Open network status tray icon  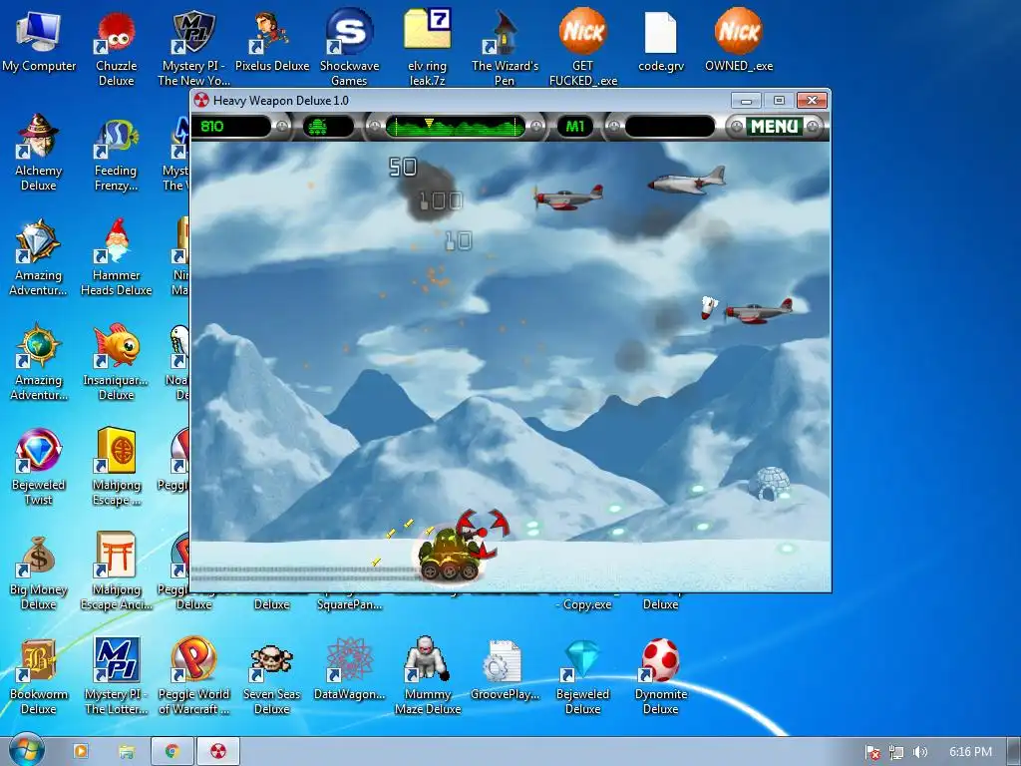tap(896, 752)
